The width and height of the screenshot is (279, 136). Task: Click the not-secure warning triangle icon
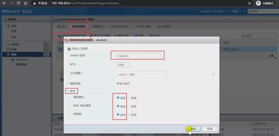tap(35, 3)
